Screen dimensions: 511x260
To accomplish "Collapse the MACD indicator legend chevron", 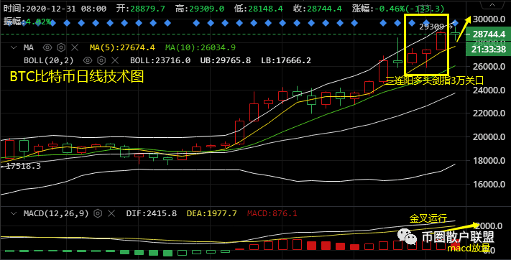I will pyautogui.click(x=14, y=213).
